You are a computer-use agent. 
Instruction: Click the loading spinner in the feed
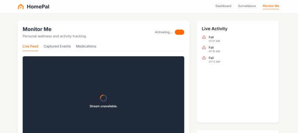[104, 98]
